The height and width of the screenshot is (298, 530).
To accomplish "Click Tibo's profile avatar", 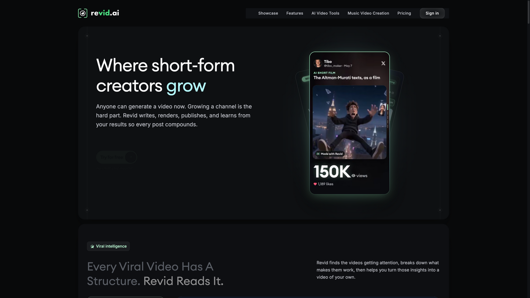I will (x=318, y=63).
